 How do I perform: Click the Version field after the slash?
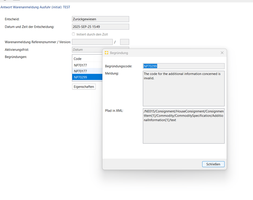(124, 42)
